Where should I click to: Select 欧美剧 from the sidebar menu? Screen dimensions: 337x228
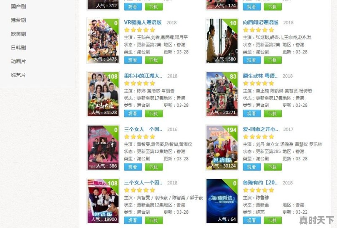pos(18,34)
